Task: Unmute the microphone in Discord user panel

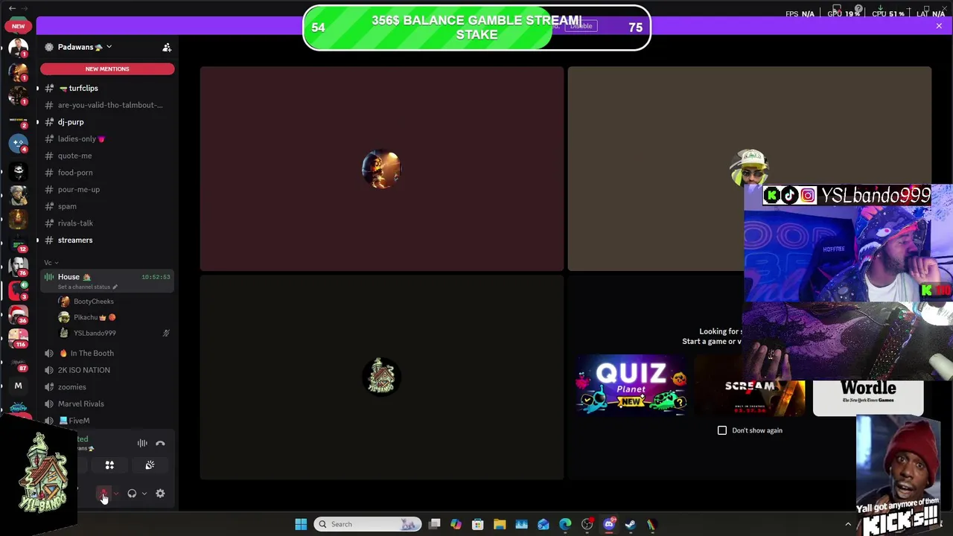Action: pyautogui.click(x=103, y=494)
